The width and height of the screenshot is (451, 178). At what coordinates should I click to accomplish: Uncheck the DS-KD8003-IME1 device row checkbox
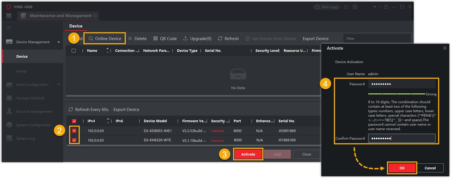tap(74, 131)
